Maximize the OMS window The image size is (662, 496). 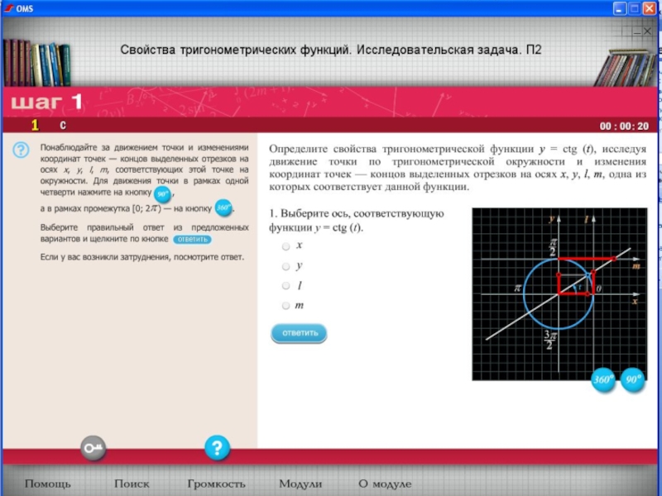pyautogui.click(x=635, y=8)
